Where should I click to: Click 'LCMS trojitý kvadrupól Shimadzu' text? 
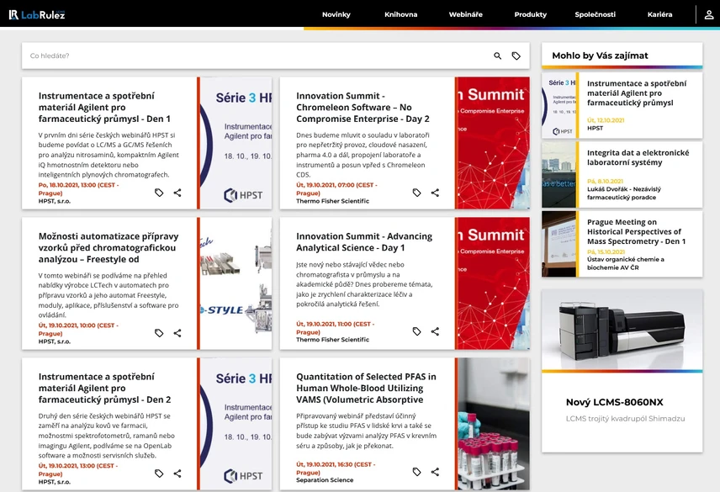(625, 419)
